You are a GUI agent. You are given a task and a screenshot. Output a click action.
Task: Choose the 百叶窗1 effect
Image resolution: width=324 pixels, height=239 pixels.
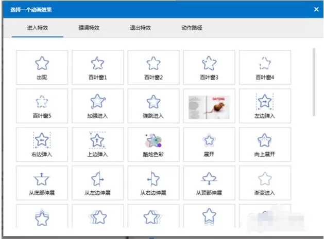98,67
